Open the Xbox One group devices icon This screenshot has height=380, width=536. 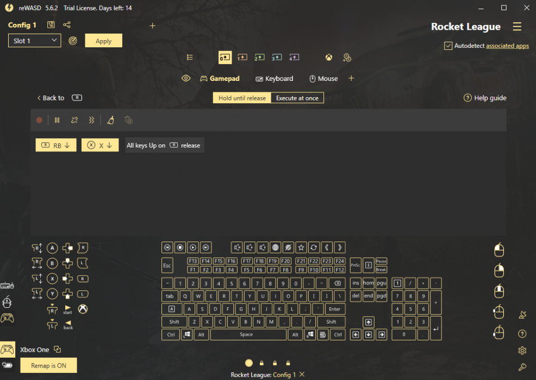click(x=58, y=349)
